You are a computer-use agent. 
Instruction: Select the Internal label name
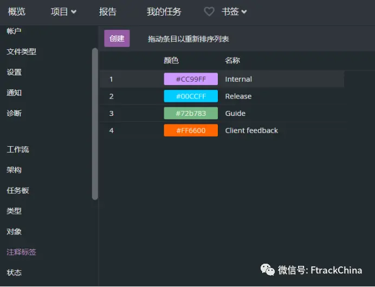[x=238, y=79]
